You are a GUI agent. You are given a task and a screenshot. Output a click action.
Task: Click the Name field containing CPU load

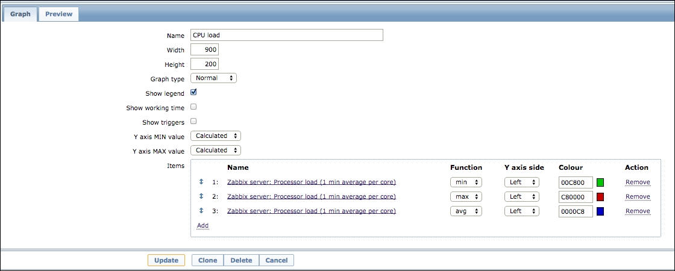(286, 35)
